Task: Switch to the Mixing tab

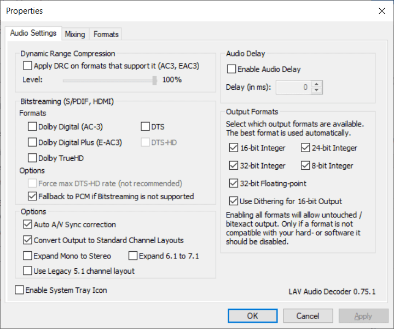Action: point(75,34)
